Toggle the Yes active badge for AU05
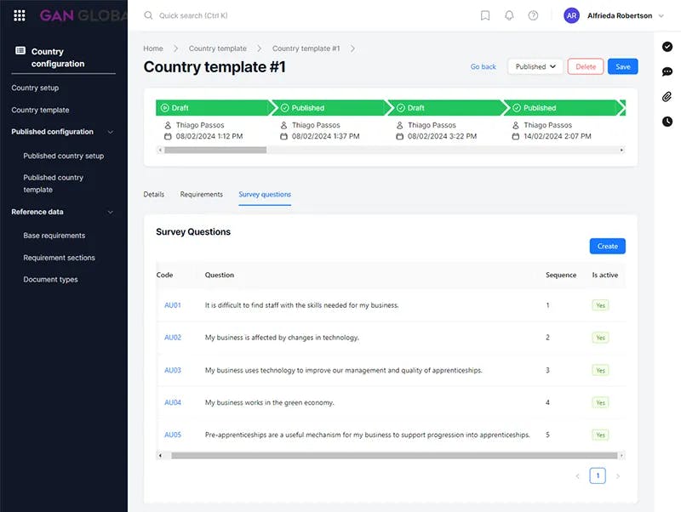The image size is (681, 512). 600,435
